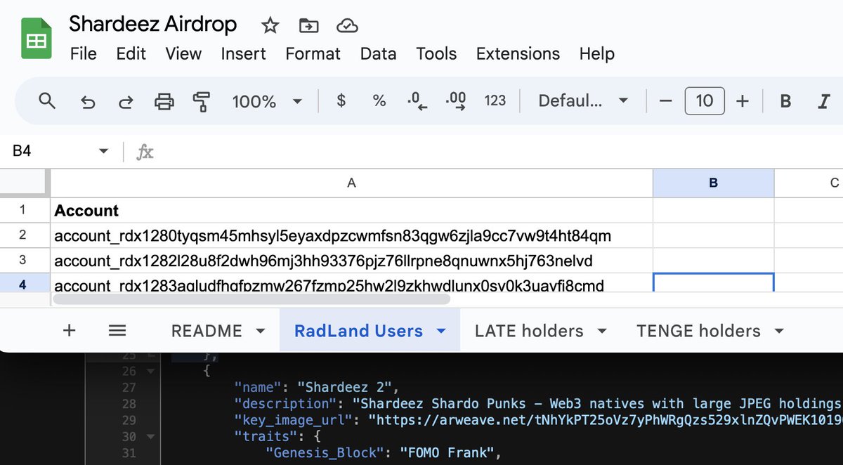Screen dimensions: 843x465
Task: Open the all sheets list icon
Action: click(x=117, y=331)
